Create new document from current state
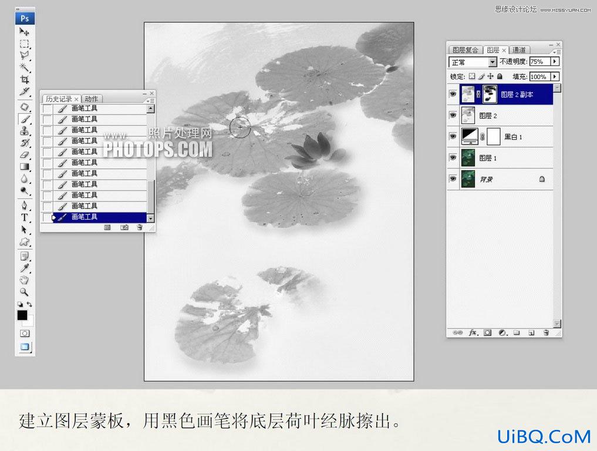The width and height of the screenshot is (597, 451). tap(107, 227)
